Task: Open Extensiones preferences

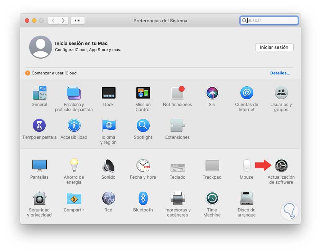Action: [177, 125]
